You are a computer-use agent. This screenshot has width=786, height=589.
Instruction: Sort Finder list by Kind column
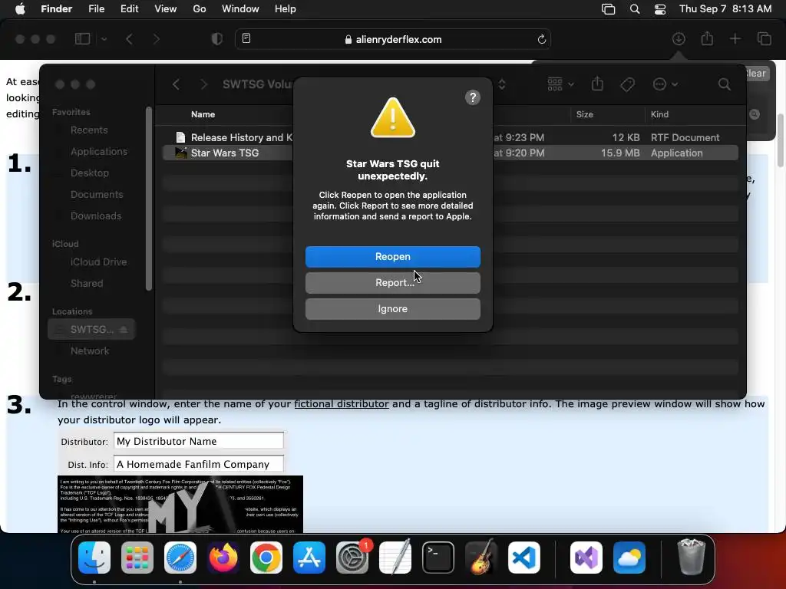click(x=659, y=114)
